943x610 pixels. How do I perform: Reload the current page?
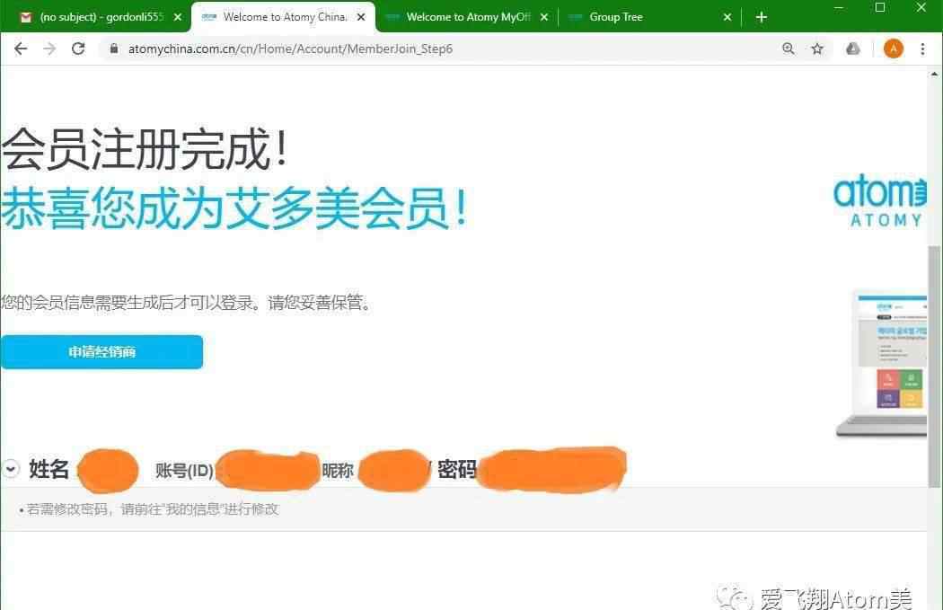coord(78,49)
